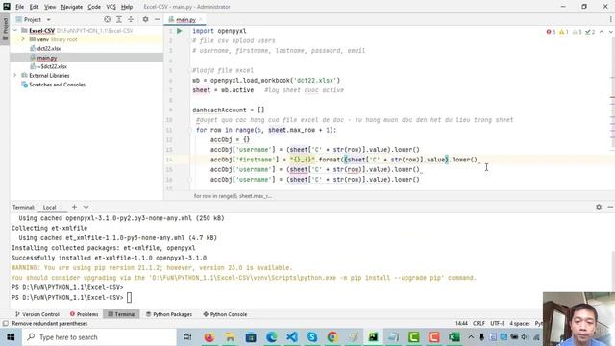Go to next highlighted error arrow
The width and height of the screenshot is (615, 346).
pyautogui.click(x=611, y=32)
